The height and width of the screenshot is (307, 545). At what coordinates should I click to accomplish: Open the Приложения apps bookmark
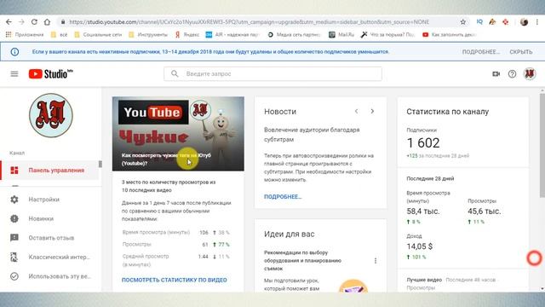click(25, 34)
